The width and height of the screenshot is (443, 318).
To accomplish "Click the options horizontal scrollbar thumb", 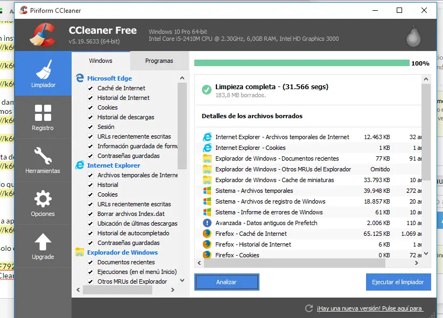I will (117, 290).
